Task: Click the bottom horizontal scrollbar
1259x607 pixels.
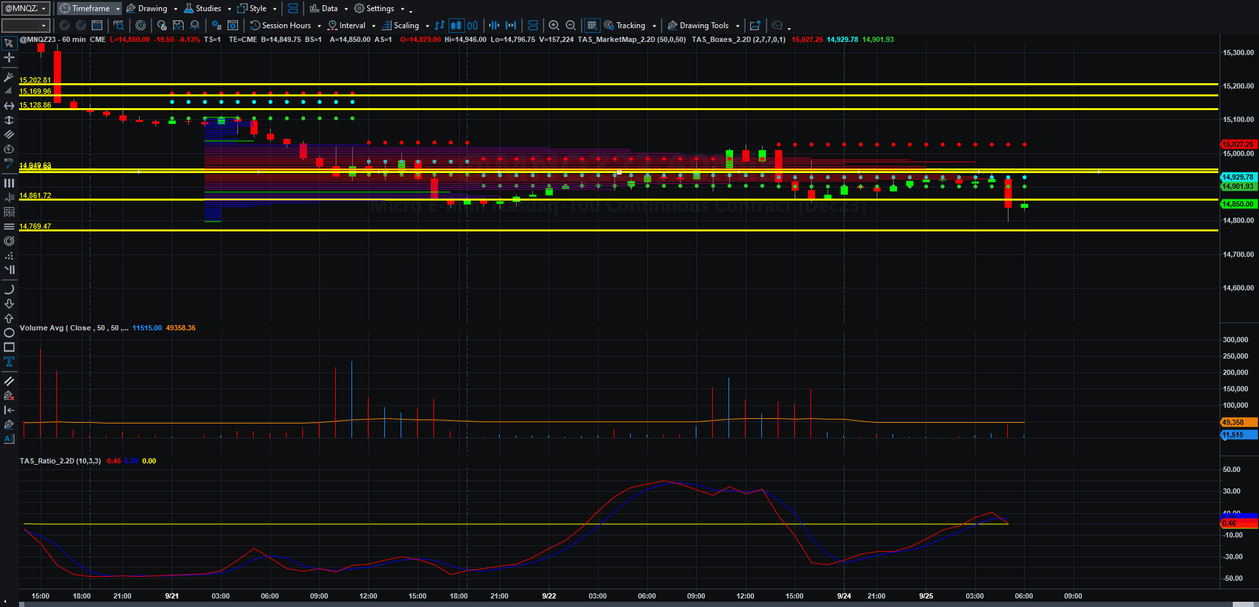Action: click(629, 604)
